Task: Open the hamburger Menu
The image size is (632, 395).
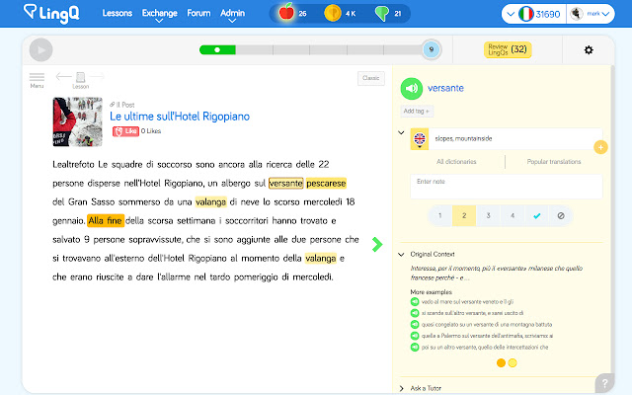Action: [x=37, y=80]
